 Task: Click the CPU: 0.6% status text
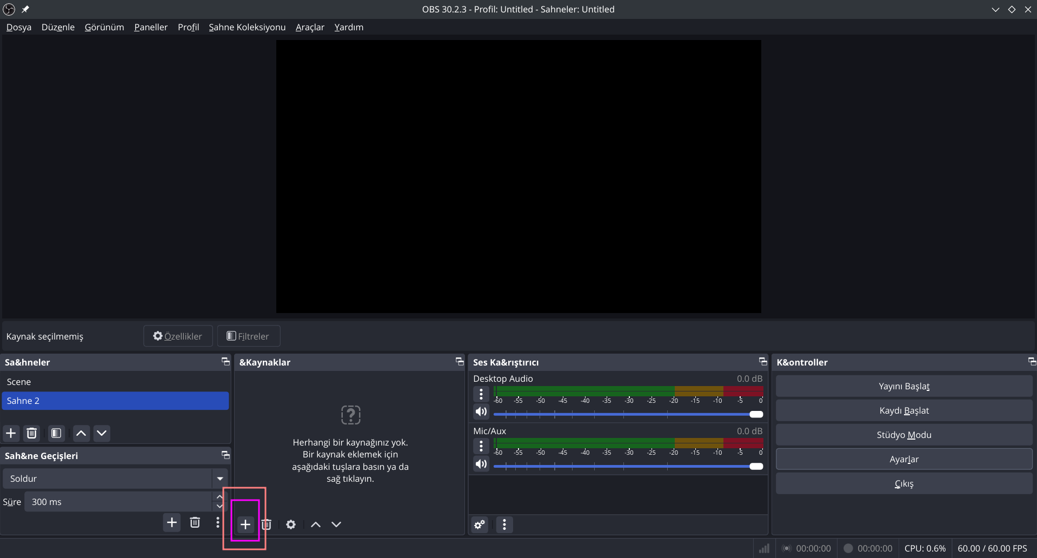(x=925, y=548)
